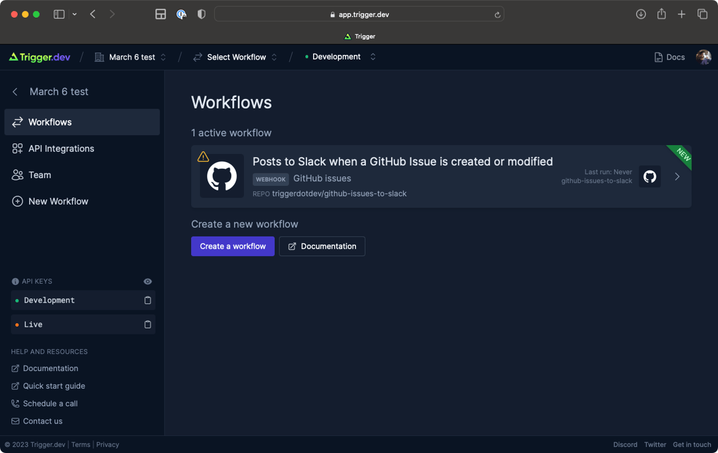
Task: Click the Create a workflow button
Action: click(x=232, y=246)
